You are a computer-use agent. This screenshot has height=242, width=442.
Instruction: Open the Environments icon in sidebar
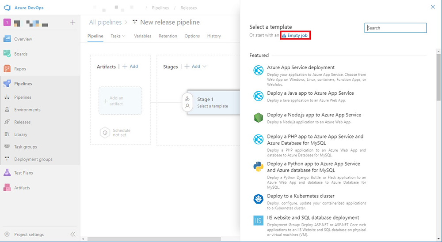7,110
